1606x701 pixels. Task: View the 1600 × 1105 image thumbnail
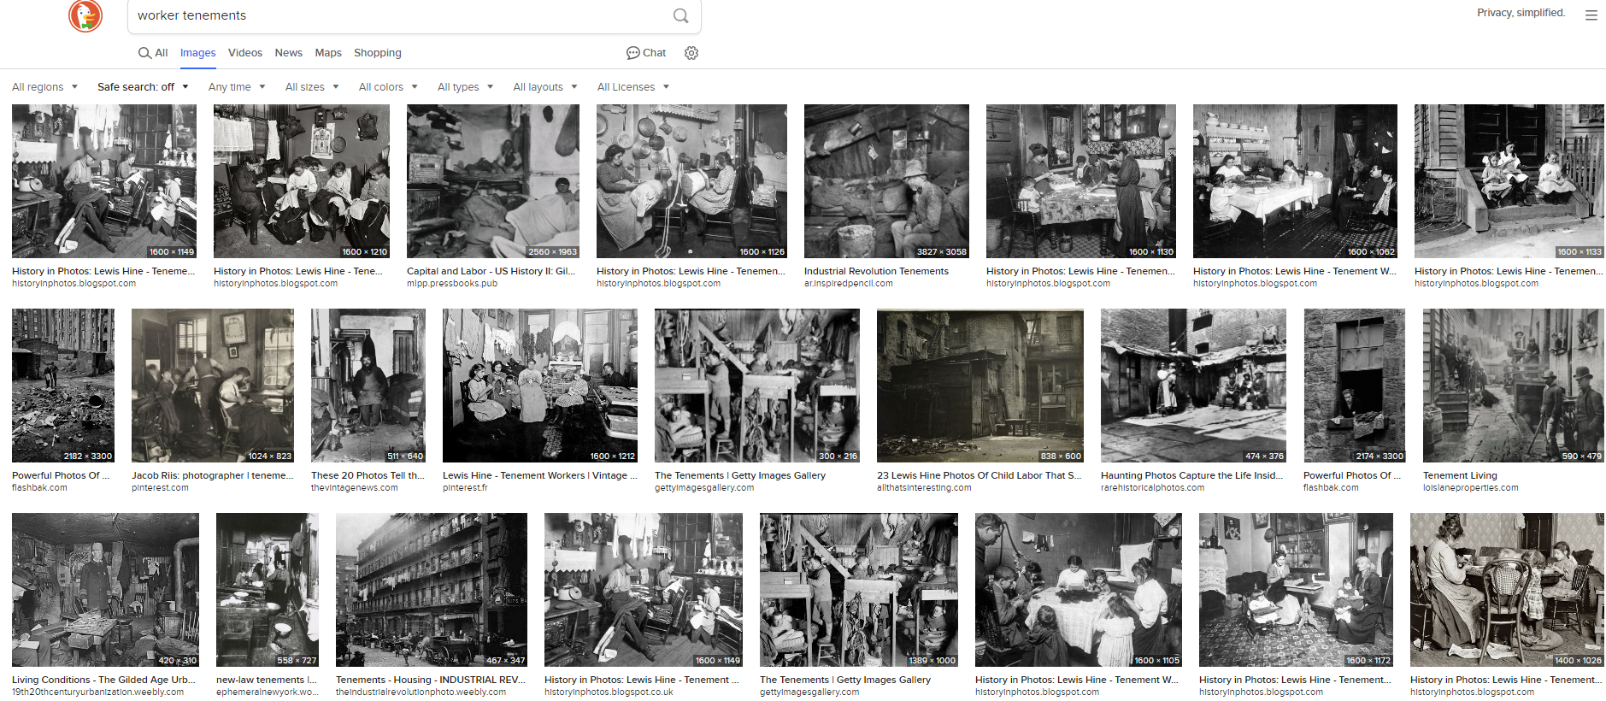(1079, 590)
